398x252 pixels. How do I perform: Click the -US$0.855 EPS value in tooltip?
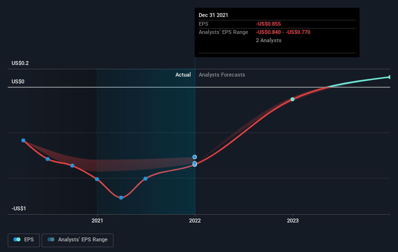point(268,24)
